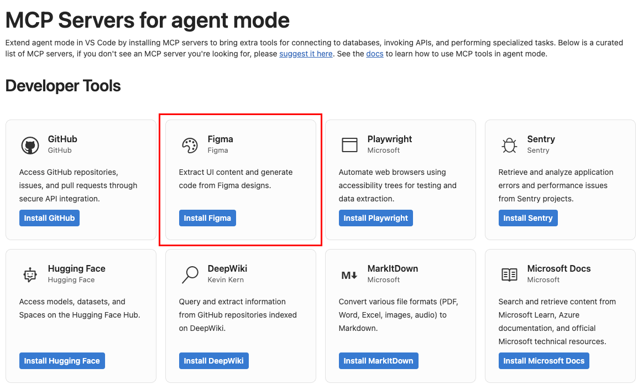Click the 'Access models, datasets' description
Screen dimensions: 643x389
tap(80, 308)
